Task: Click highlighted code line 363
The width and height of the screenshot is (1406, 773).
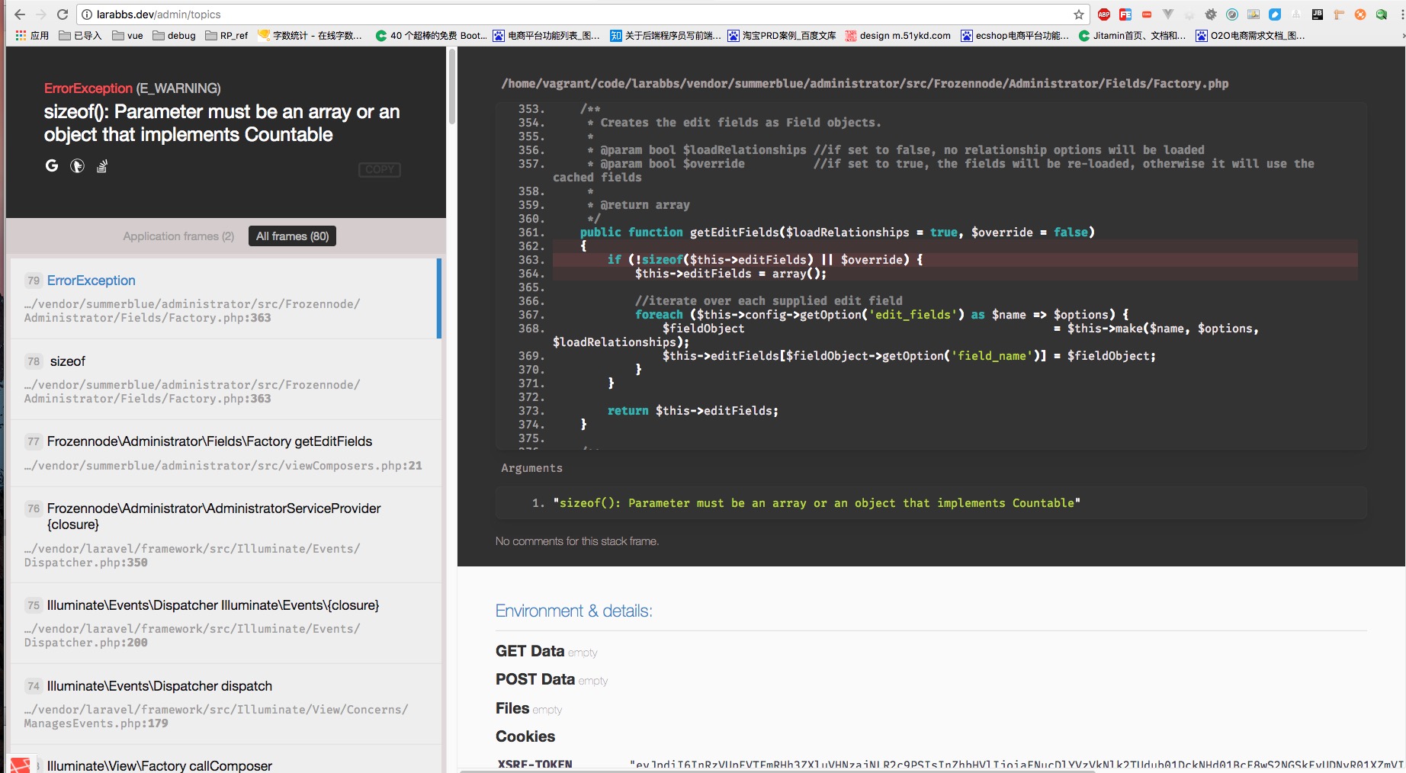Action: point(955,260)
